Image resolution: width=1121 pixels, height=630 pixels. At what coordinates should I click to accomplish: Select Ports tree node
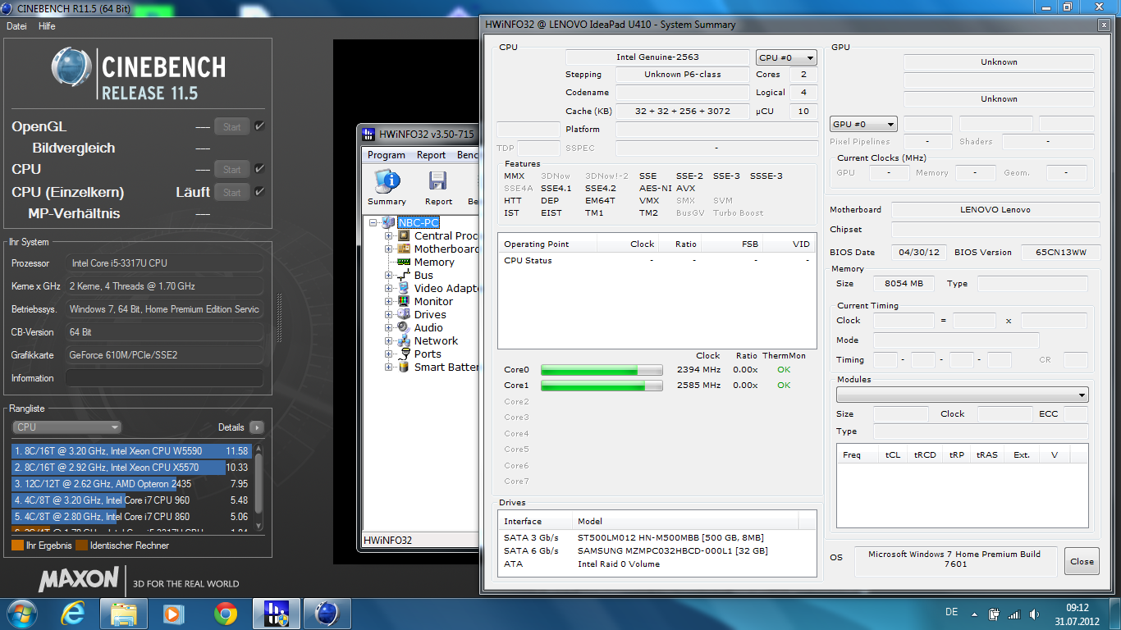(428, 354)
